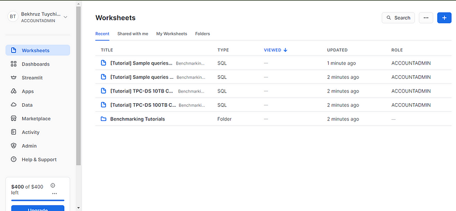Open the Admin shield icon

point(14,146)
